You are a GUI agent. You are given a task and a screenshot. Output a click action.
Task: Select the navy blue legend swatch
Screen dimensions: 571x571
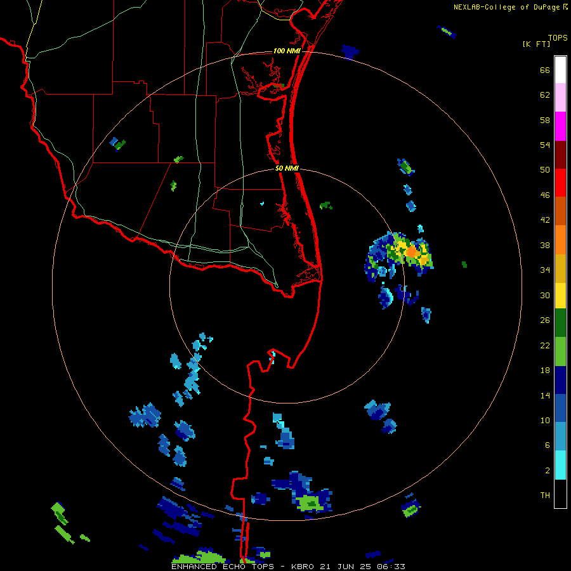pos(560,380)
